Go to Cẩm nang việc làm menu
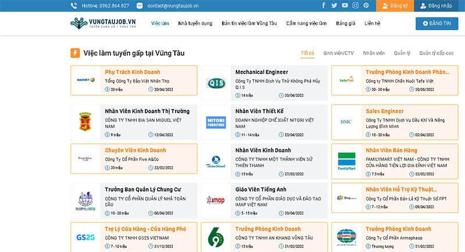Screen dimensions: 465x252 tap(306, 24)
